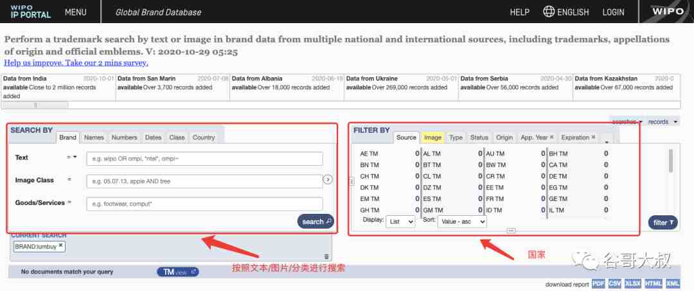This screenshot has height=291, width=694.
Task: Open the Text operator dropdown
Action: tap(72, 157)
